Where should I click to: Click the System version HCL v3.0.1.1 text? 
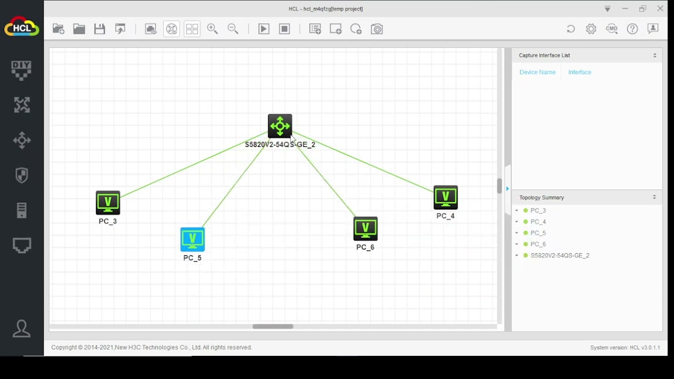coord(625,347)
